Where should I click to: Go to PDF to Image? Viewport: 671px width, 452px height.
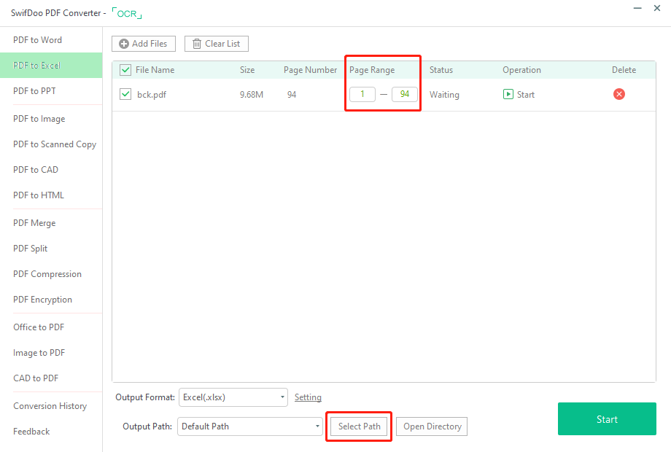(39, 119)
